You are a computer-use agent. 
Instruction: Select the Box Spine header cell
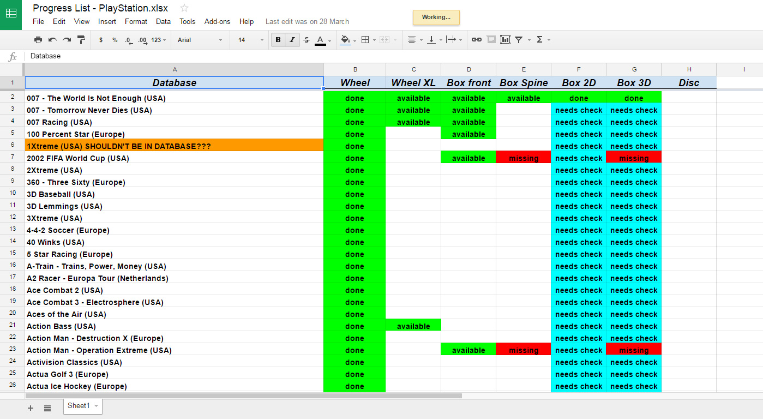coord(524,83)
